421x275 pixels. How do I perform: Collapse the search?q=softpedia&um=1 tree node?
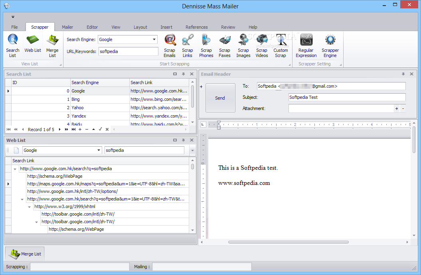pyautogui.click(x=22, y=199)
